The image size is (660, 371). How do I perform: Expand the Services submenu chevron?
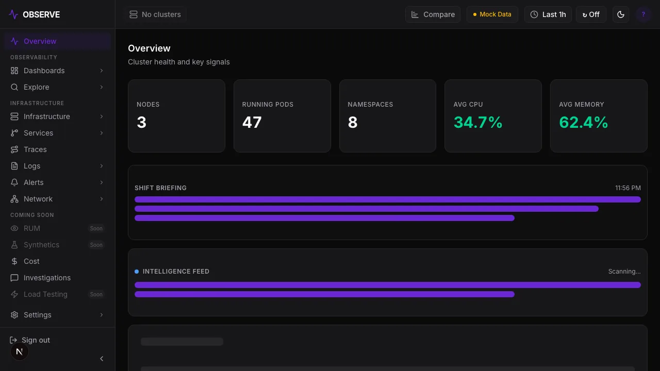[102, 133]
